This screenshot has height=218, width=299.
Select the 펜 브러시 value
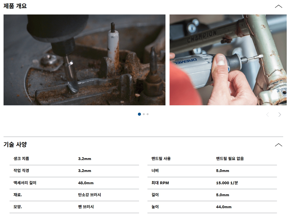click(86, 207)
